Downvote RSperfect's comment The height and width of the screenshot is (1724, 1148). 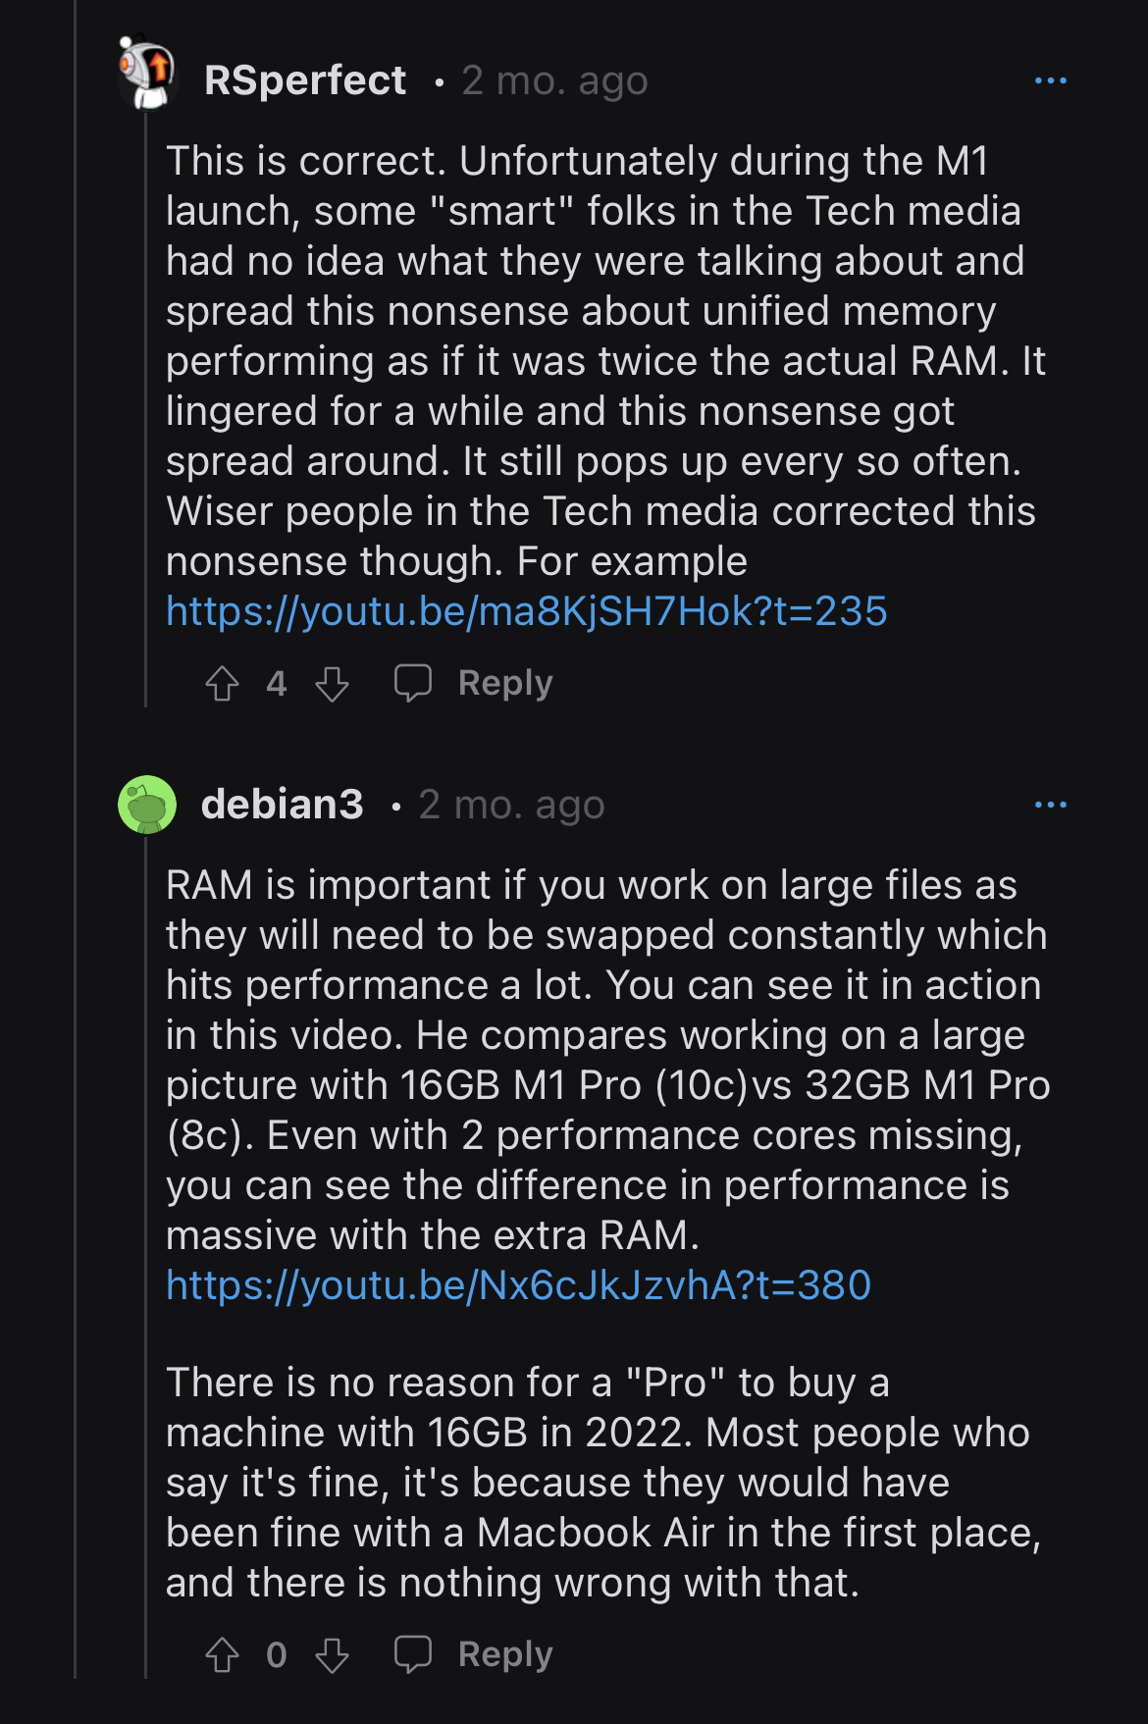[x=332, y=684]
